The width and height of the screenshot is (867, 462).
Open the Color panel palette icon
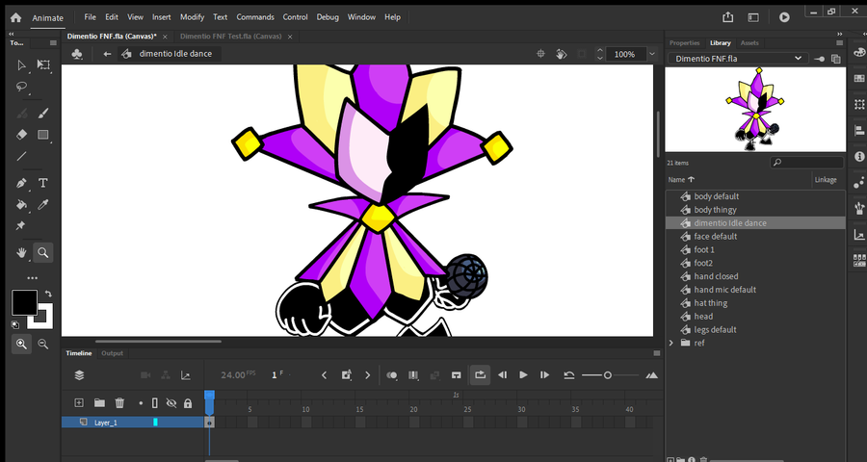(x=858, y=52)
